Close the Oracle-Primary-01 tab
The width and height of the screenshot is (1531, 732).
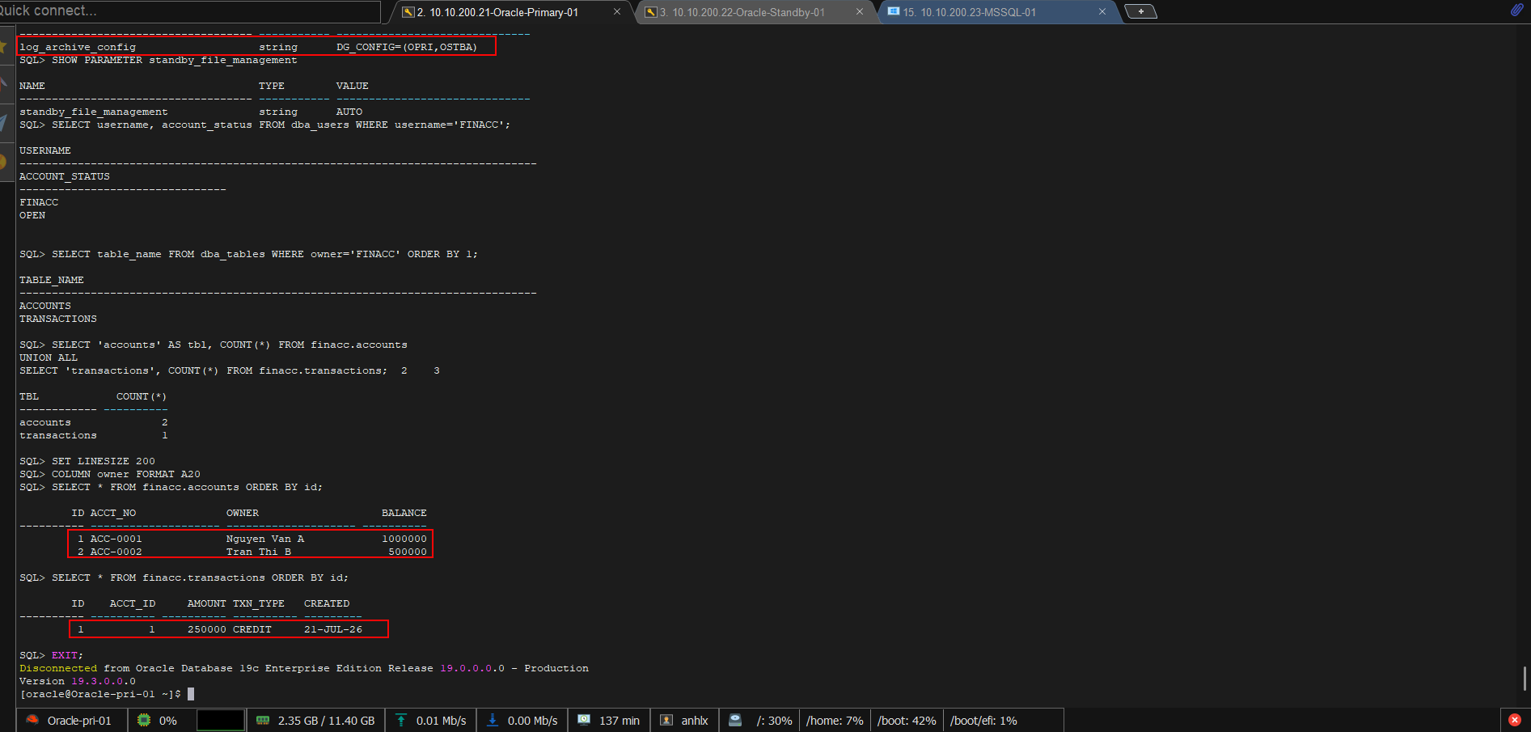click(x=617, y=12)
